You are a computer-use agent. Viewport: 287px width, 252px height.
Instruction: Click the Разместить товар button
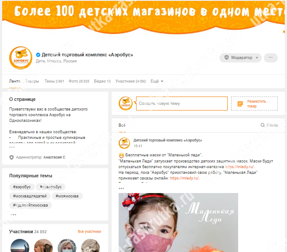click(254, 104)
